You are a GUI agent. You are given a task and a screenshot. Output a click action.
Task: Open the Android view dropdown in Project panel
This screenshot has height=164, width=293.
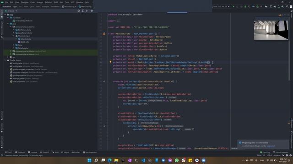pos(11,11)
